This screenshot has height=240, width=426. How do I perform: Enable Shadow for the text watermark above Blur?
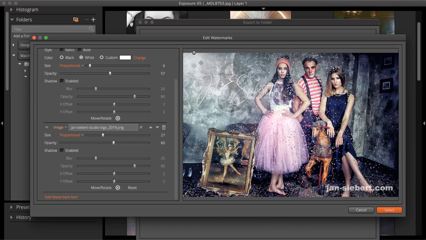(62, 81)
